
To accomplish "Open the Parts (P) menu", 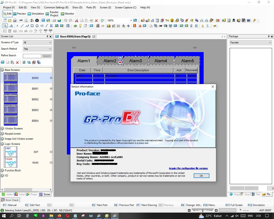I will [91, 7].
